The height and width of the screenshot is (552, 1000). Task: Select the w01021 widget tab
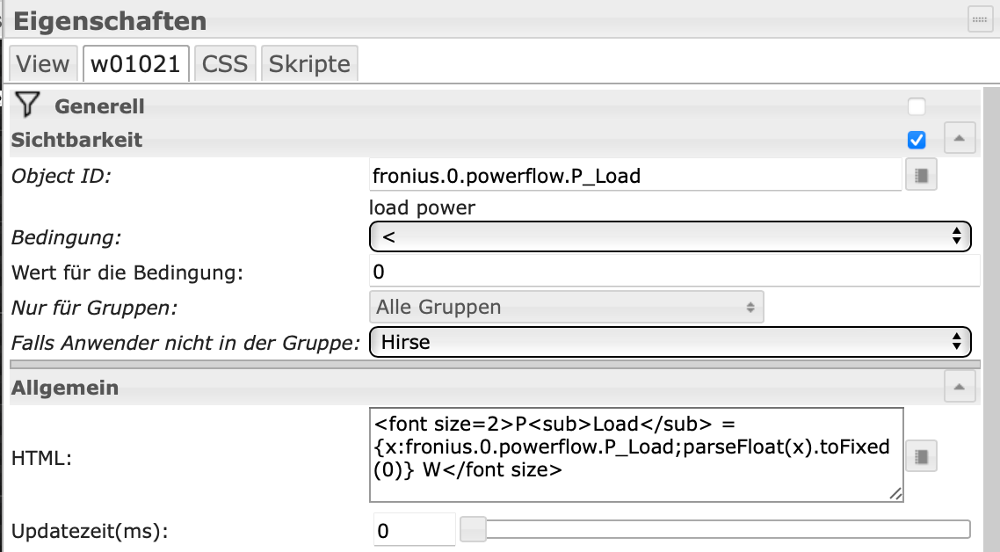point(136,64)
